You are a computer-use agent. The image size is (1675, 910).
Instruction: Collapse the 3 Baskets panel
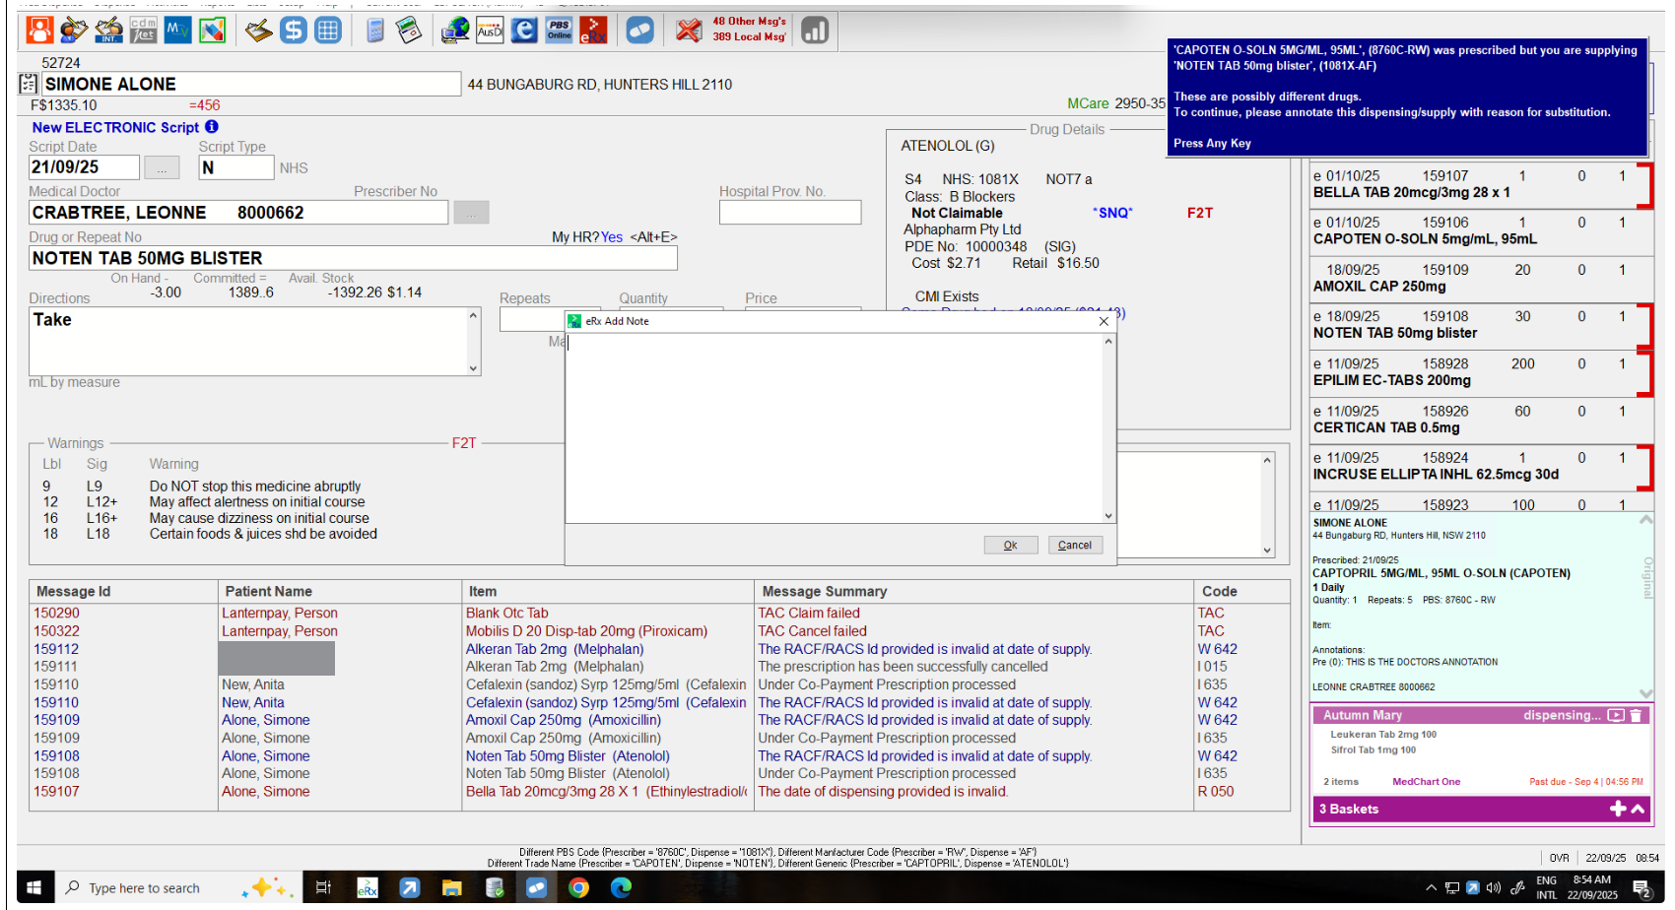(1638, 809)
